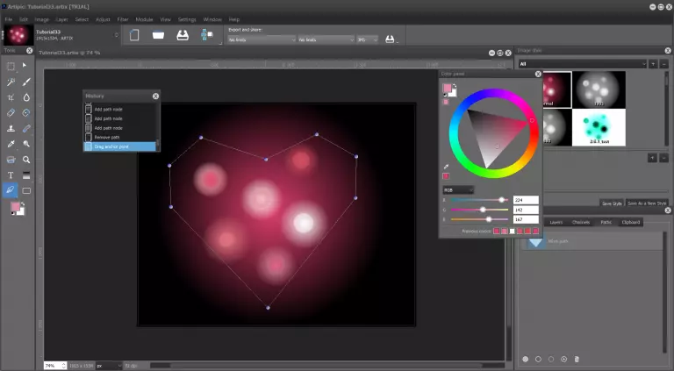Select the Text tool in the toolbox
Screen dimensions: 674x371
(x=11, y=175)
